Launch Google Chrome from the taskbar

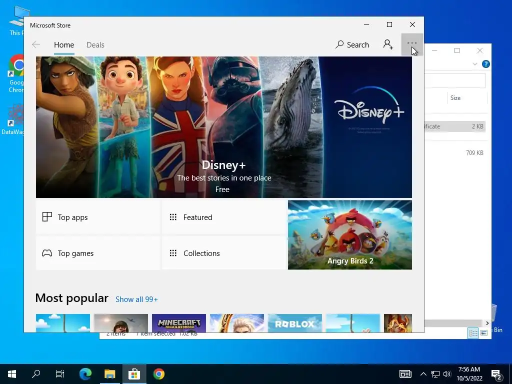point(158,374)
